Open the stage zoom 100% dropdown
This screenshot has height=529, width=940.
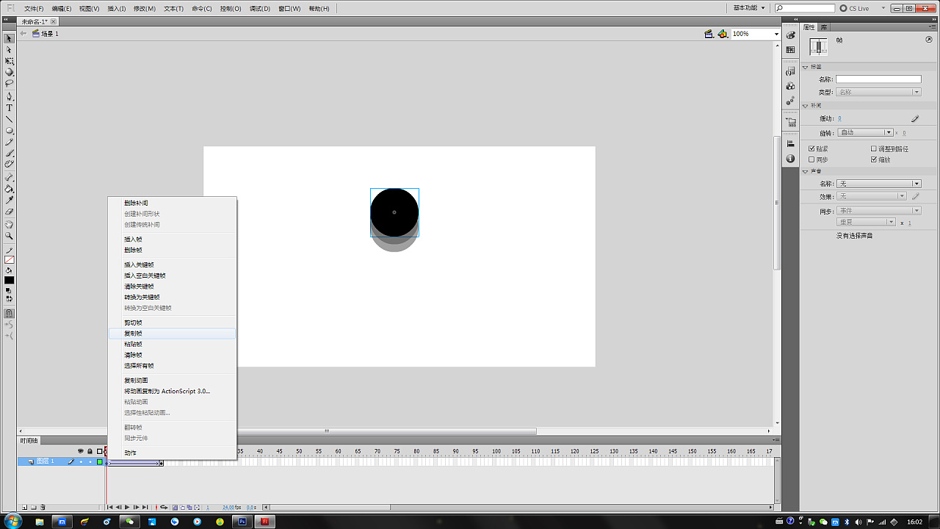click(776, 34)
